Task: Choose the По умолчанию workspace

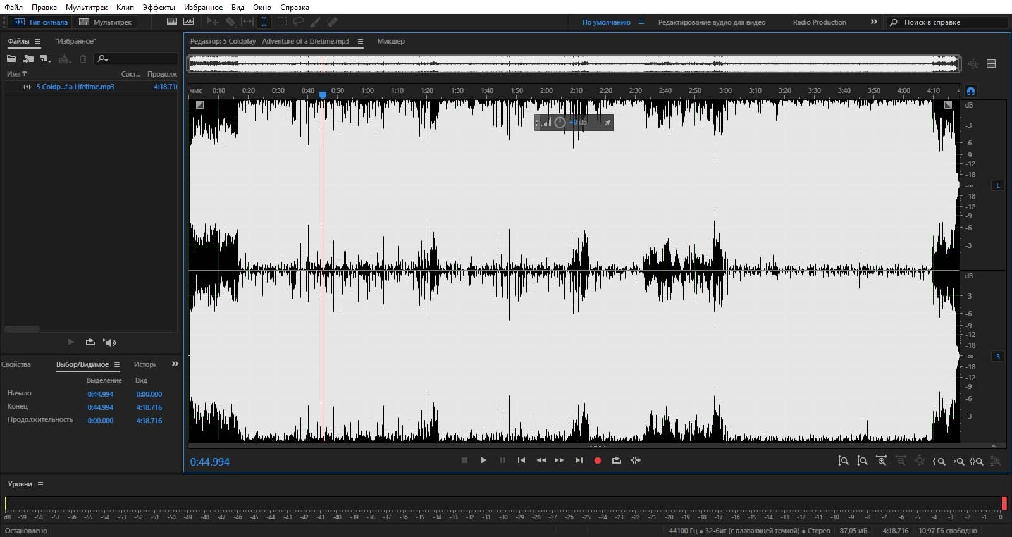Action: [606, 22]
